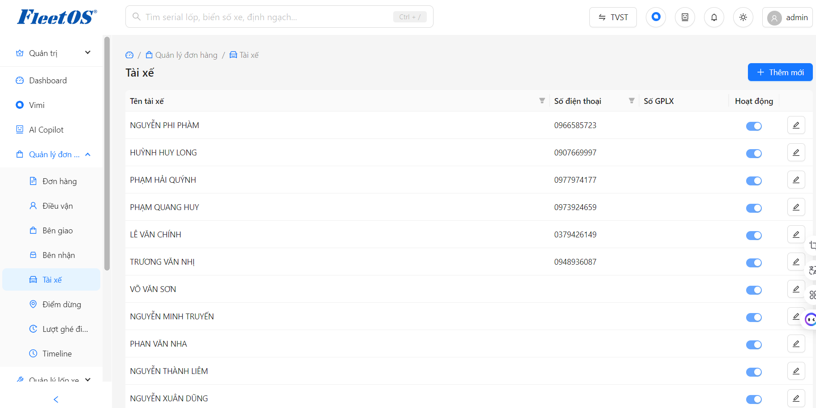Open Vimi in sidebar
816x408 pixels.
[52, 105]
